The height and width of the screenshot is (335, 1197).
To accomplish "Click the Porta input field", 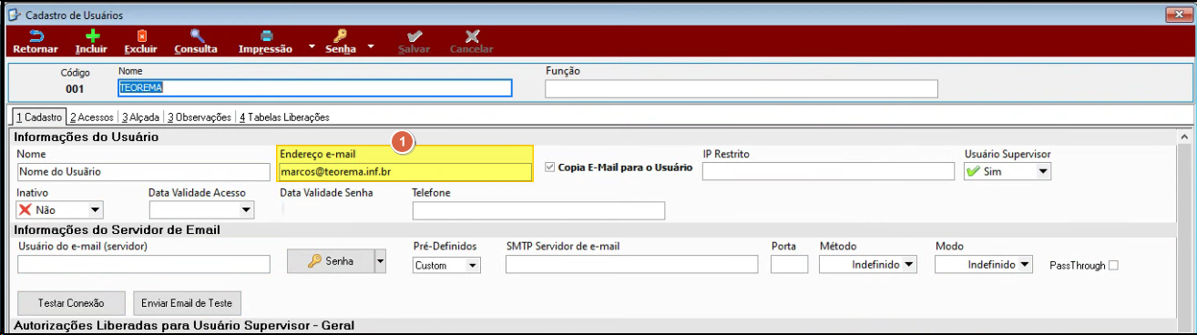I will [790, 264].
